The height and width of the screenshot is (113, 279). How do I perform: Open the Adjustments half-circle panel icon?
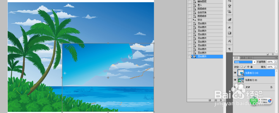(x=230, y=28)
